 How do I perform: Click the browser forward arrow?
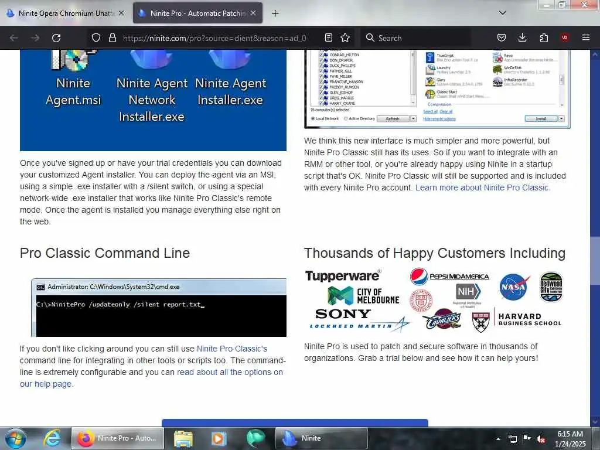pos(35,38)
